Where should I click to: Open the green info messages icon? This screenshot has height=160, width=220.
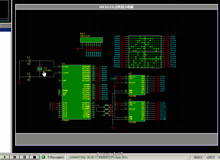tap(43, 157)
